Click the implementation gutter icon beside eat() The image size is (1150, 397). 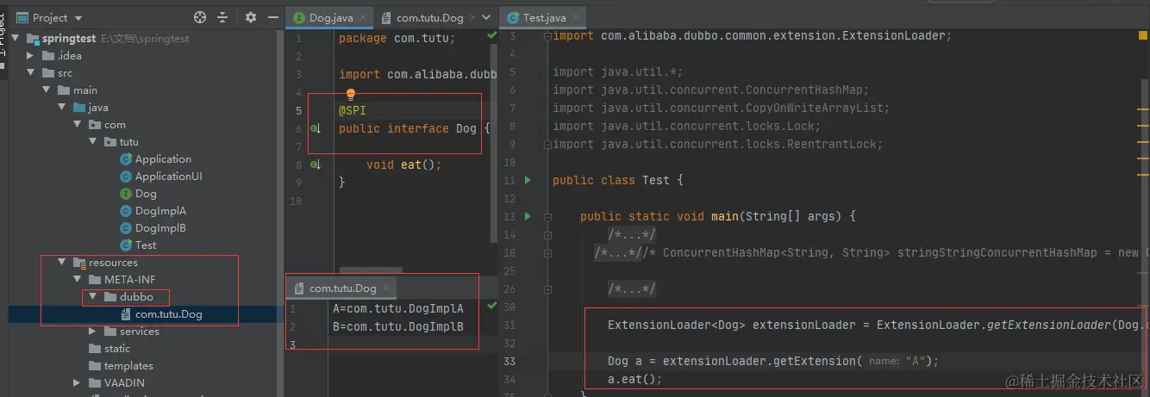coord(316,164)
